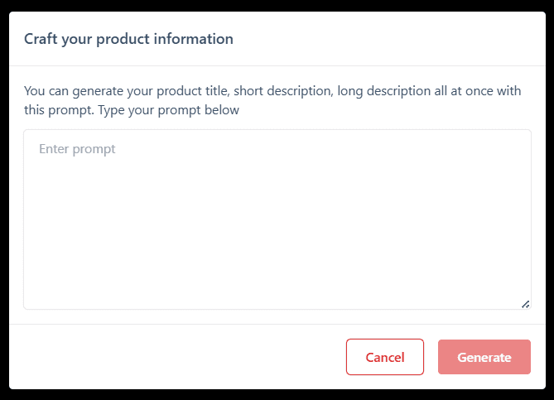Select the product title description paragraph

tap(272, 100)
